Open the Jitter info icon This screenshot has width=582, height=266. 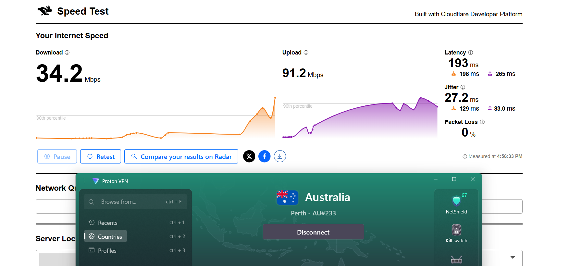pyautogui.click(x=463, y=87)
